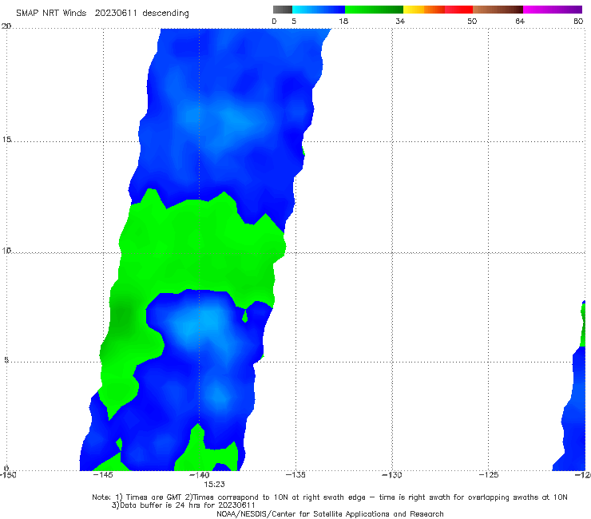Click the longitude label '-135'
Image resolution: width=591 pixels, height=519 pixels.
click(x=295, y=475)
